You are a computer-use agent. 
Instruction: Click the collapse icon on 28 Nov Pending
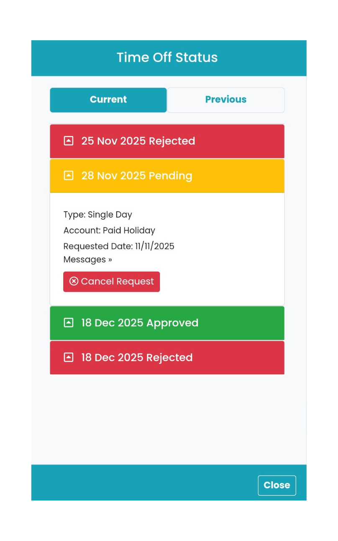coord(68,176)
